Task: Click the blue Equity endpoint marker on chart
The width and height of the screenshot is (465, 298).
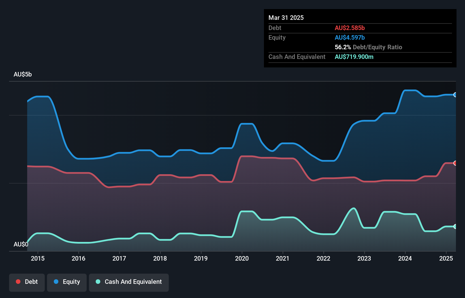Action: 455,95
